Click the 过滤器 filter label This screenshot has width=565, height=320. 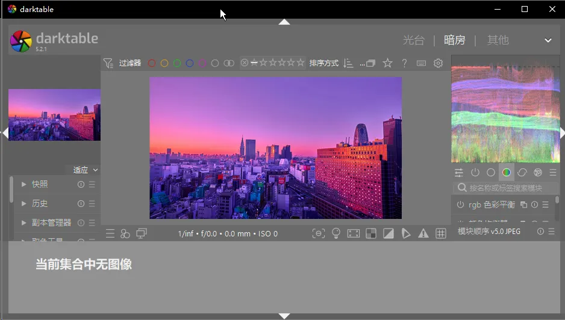click(x=130, y=63)
